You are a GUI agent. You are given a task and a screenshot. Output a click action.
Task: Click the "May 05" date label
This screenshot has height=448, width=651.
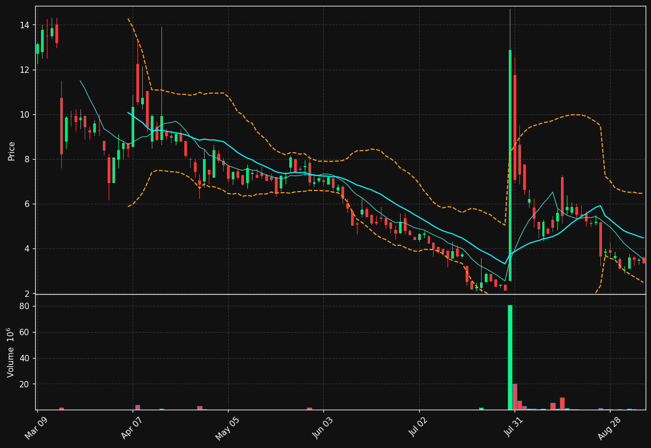pyautogui.click(x=227, y=429)
